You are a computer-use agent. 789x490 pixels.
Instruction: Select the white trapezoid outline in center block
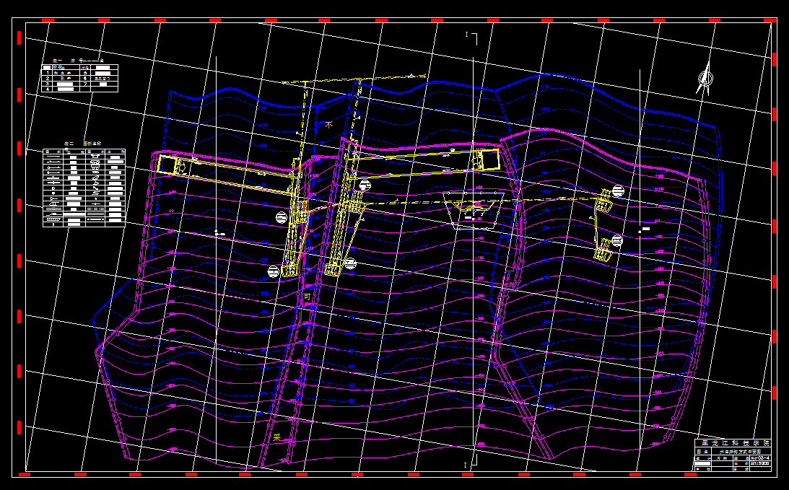pyautogui.click(x=474, y=210)
